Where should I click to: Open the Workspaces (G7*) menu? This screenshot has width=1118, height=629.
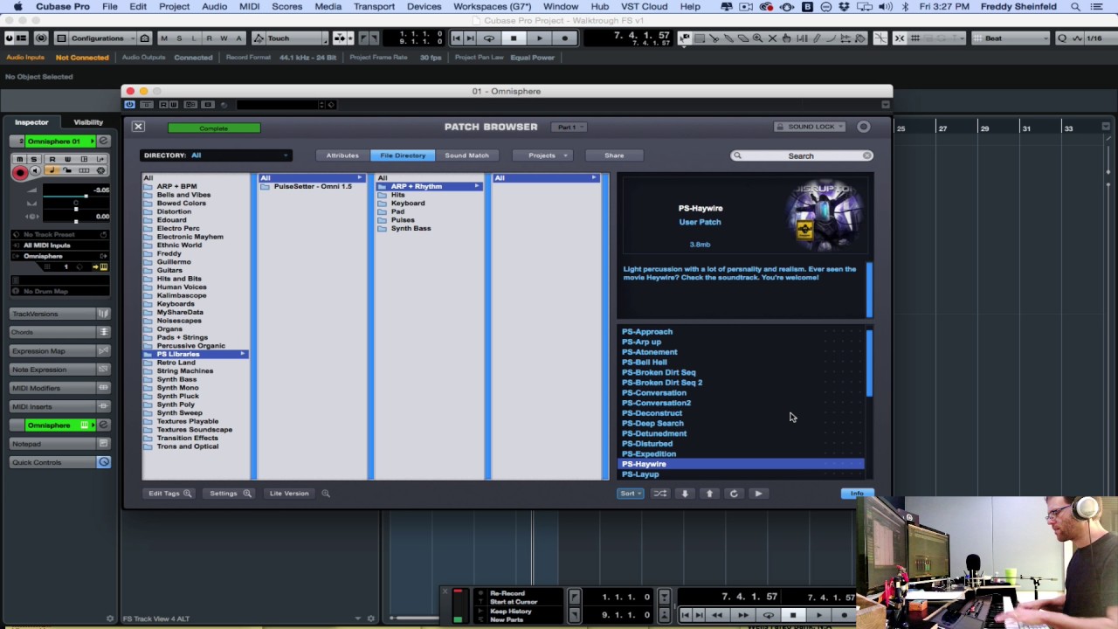pos(492,7)
